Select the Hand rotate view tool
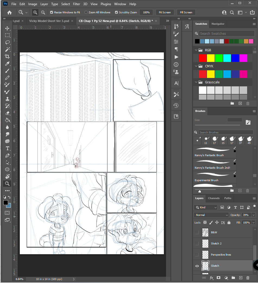258x283 pixels. pyautogui.click(x=7, y=177)
